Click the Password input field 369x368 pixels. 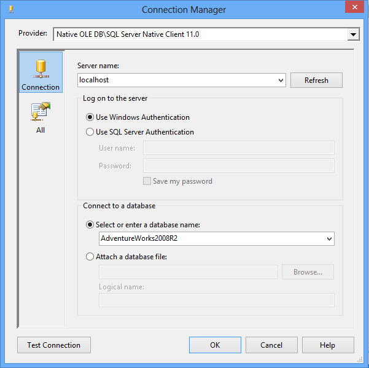239,165
